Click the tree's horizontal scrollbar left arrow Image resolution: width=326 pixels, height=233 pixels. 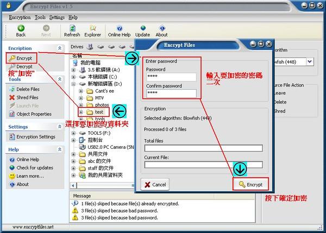click(73, 185)
